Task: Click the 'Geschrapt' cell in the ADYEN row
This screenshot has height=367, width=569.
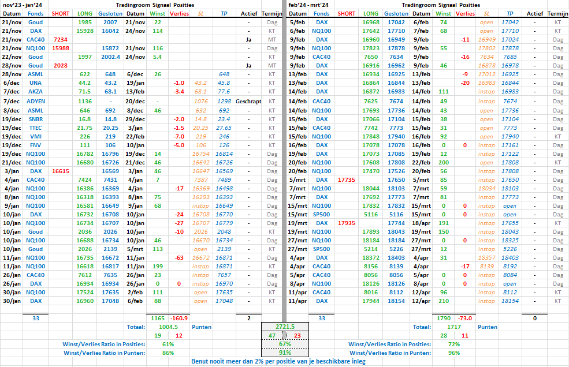Action: click(249, 101)
